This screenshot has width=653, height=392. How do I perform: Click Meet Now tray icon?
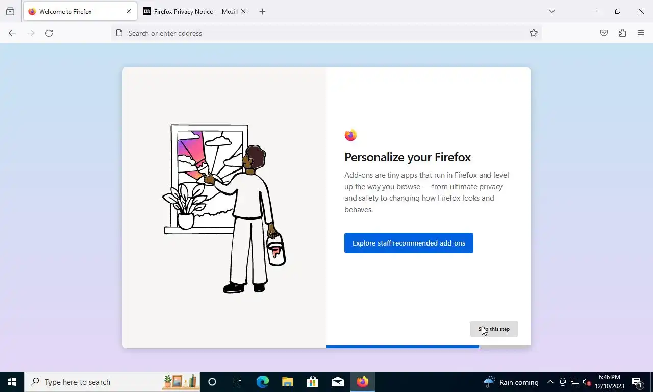click(x=563, y=382)
